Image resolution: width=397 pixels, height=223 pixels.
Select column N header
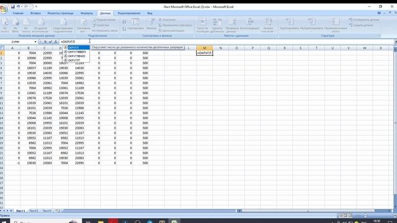pos(221,48)
